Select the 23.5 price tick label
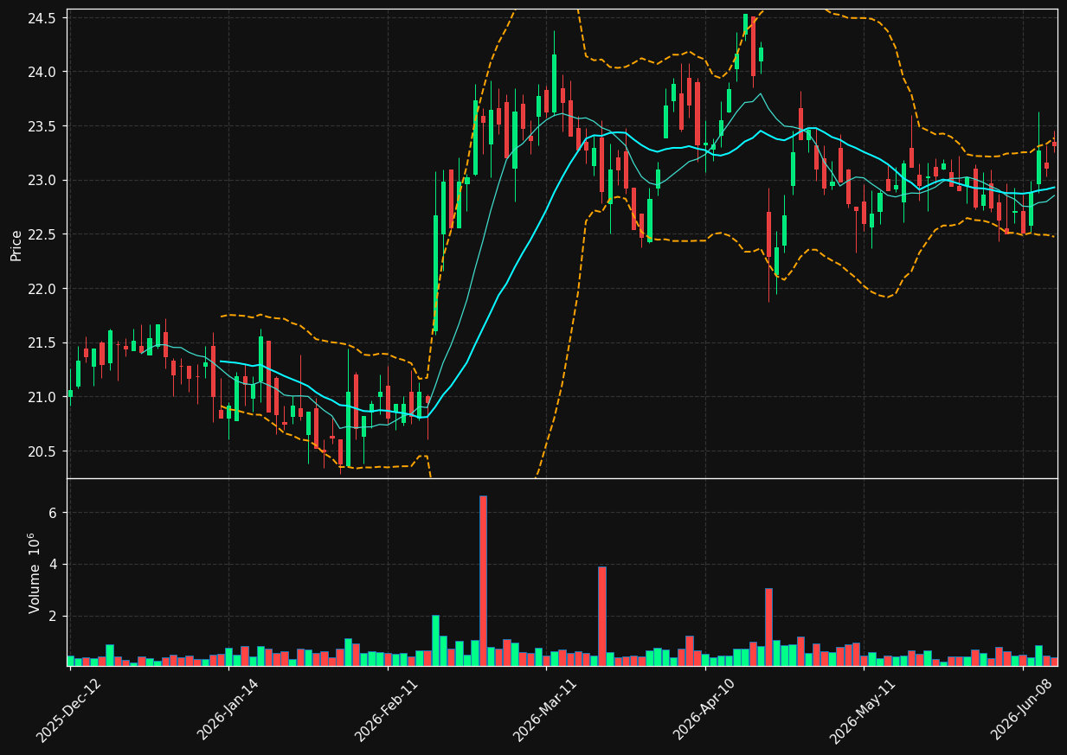 (43, 126)
